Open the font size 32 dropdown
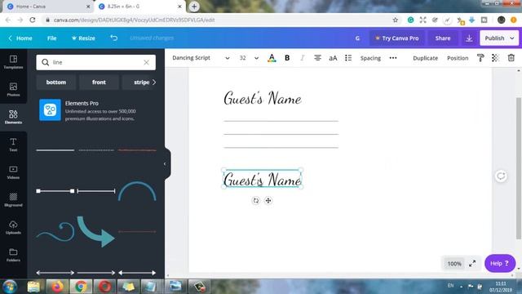 click(249, 58)
